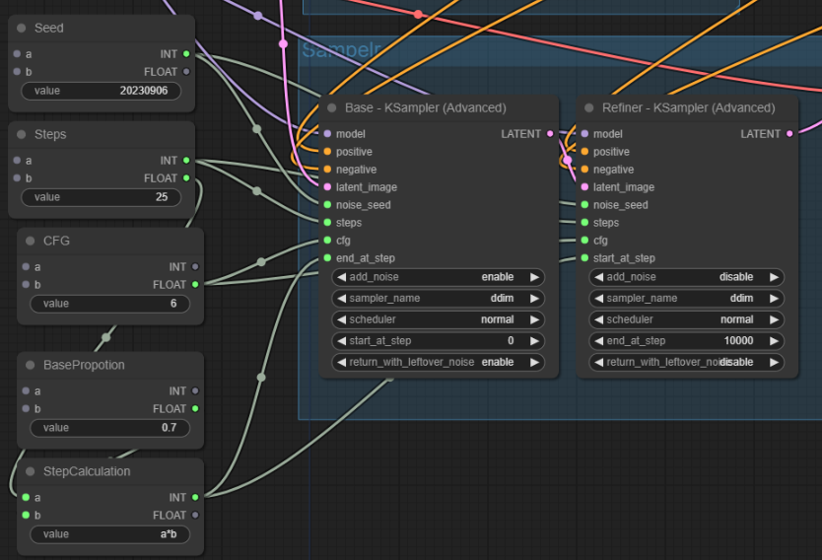Select the Base - KSampler (Advanced) title
Viewport: 822px width, 560px height.
pos(426,108)
